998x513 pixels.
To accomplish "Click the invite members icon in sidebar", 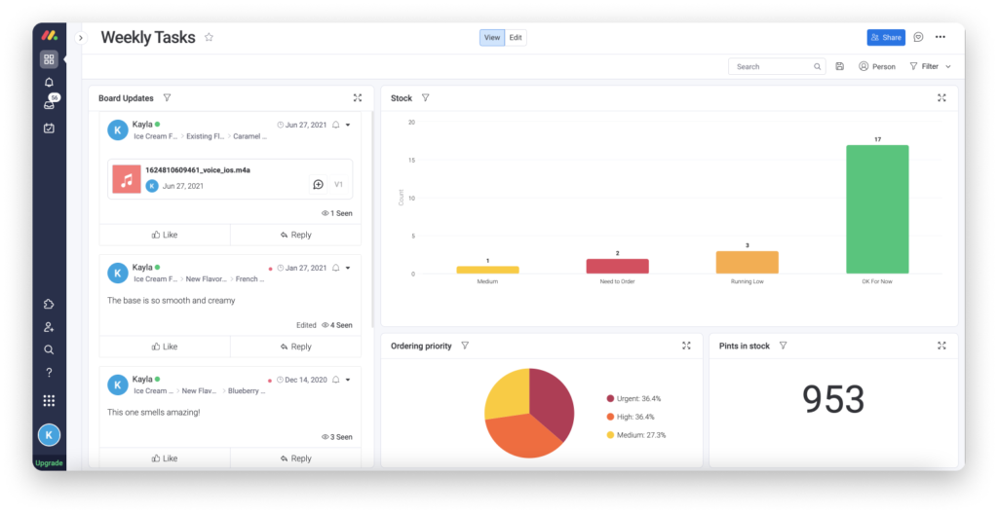I will tap(49, 327).
